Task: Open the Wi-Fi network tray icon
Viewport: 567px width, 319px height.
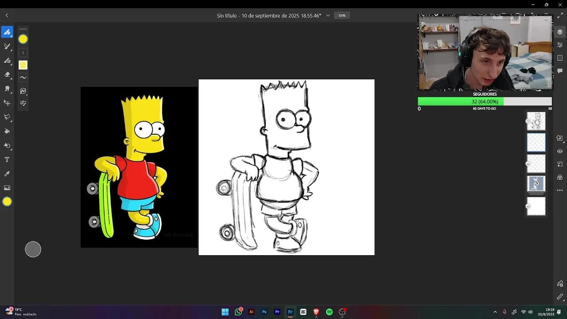Action: click(523, 312)
